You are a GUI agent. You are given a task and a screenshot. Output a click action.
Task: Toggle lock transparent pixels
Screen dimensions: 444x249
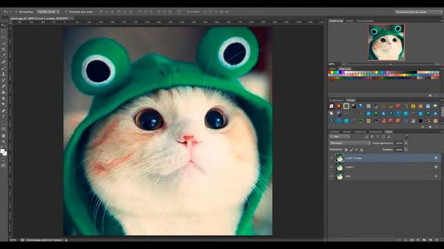coord(346,149)
